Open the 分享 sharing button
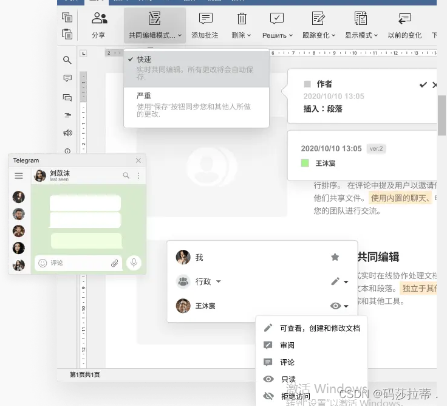Image resolution: width=447 pixels, height=406 pixels. click(x=98, y=25)
